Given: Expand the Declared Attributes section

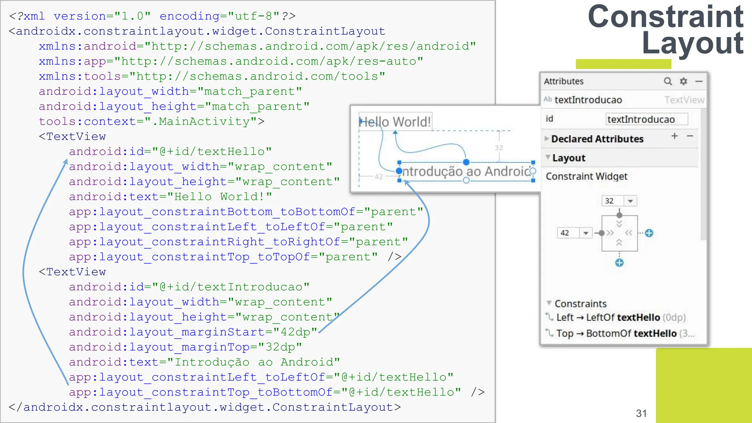Looking at the screenshot, I should click(547, 139).
